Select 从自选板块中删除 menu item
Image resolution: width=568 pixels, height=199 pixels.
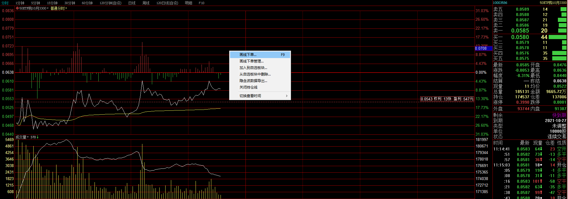255,74
